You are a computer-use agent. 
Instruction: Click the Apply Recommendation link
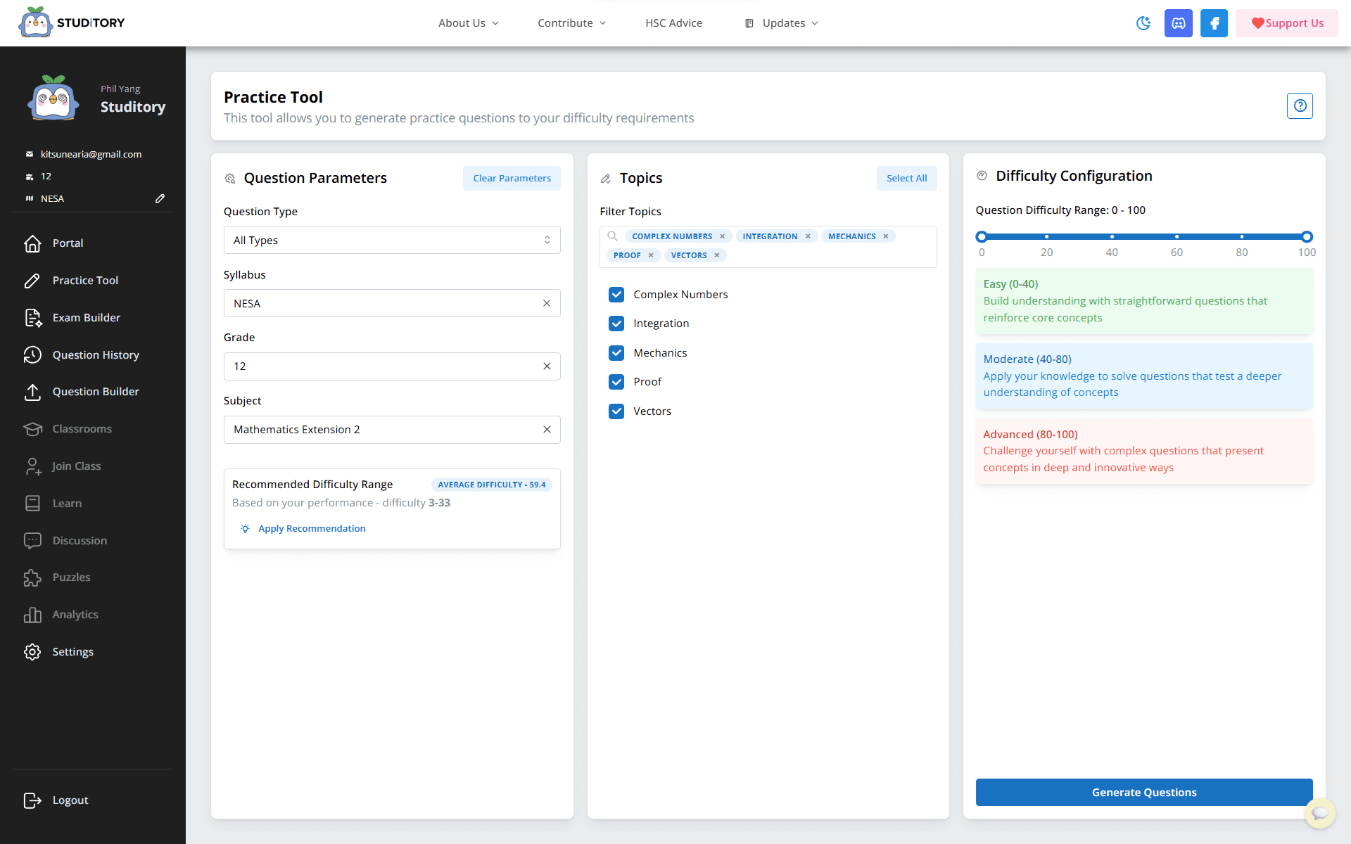click(x=311, y=529)
